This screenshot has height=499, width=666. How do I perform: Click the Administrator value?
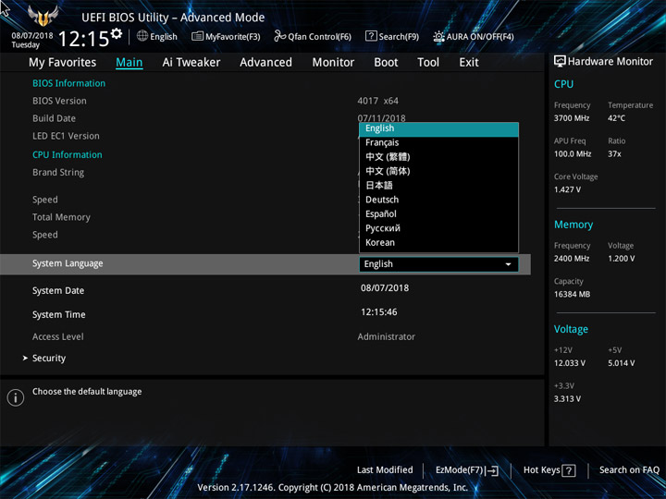click(x=386, y=337)
